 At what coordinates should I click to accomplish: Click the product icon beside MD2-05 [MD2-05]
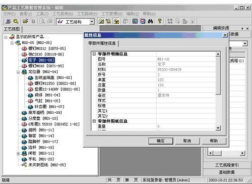18,42
